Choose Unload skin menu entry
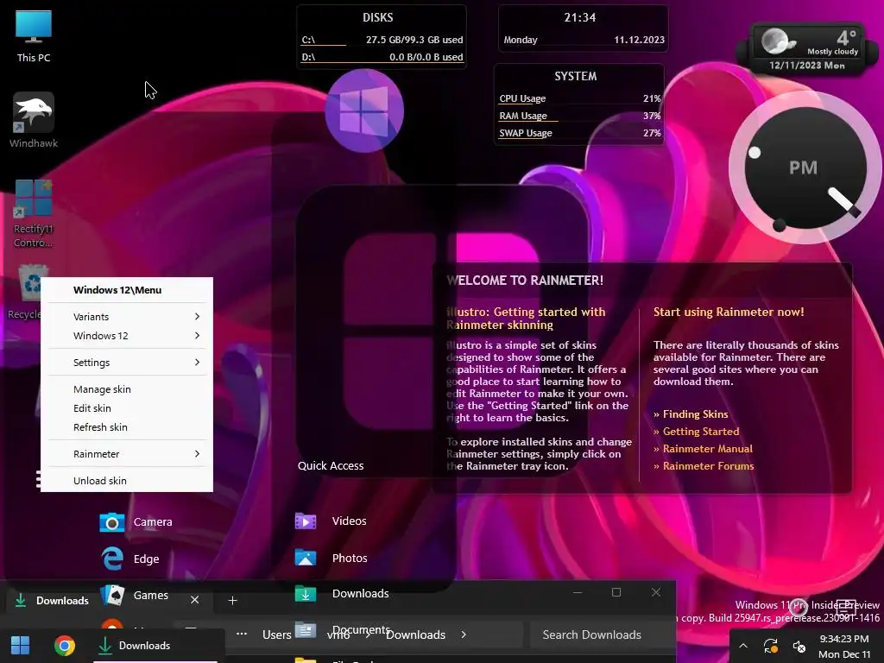The height and width of the screenshot is (663, 884). tap(127, 481)
